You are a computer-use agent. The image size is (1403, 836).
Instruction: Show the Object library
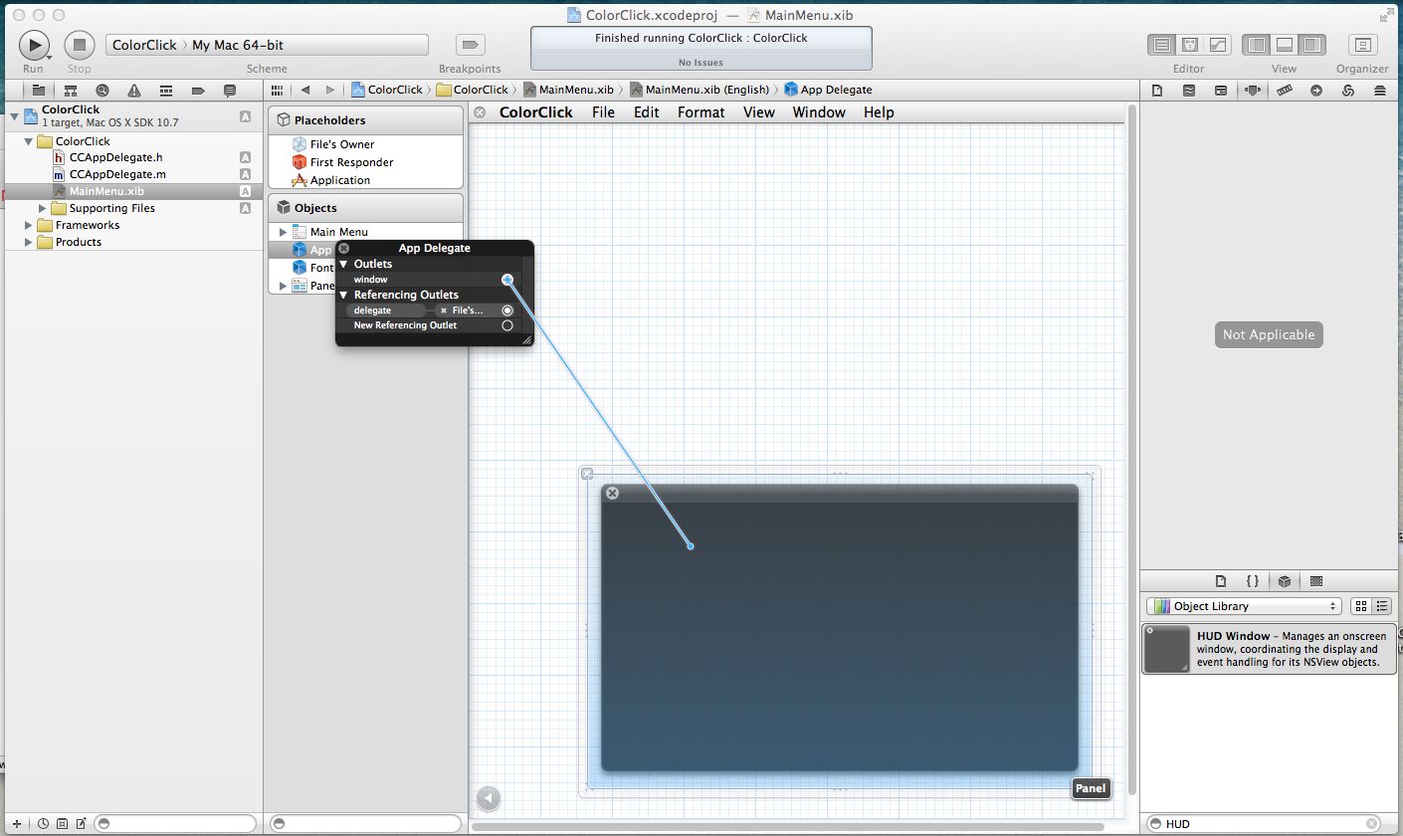[1285, 581]
